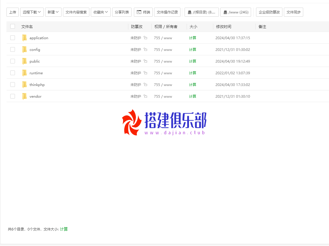Launch the 终端 terminal
This screenshot has width=329, height=246.
point(143,12)
